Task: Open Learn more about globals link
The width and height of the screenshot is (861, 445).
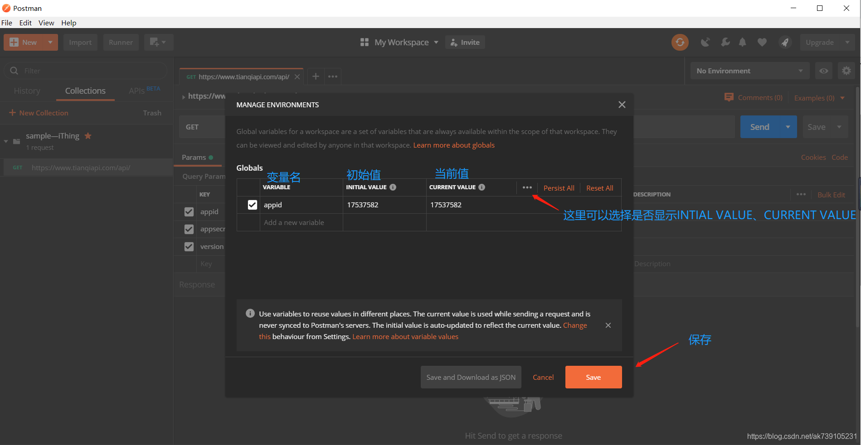Action: 454,145
